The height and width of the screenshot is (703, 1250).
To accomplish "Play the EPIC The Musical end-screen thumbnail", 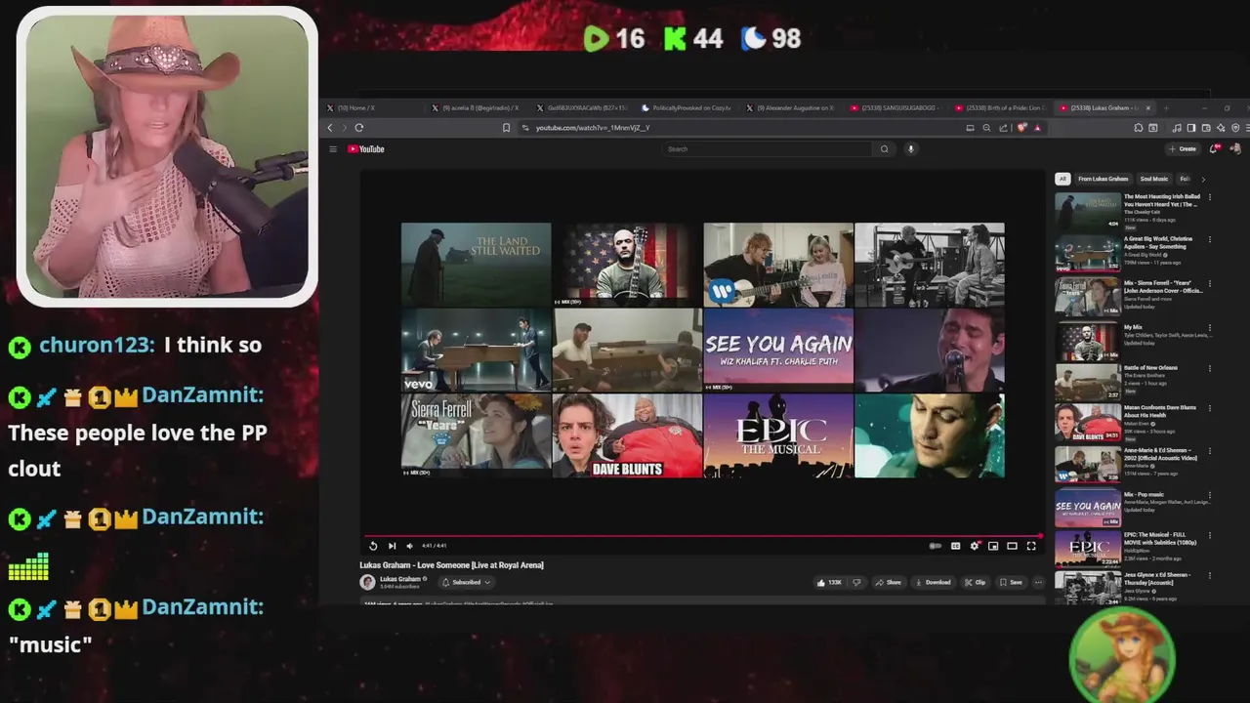I will pyautogui.click(x=778, y=435).
